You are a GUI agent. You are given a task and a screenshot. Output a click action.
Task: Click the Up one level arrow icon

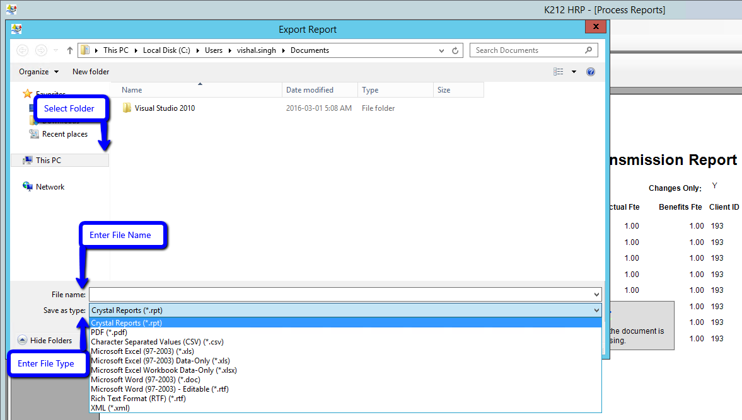[70, 50]
